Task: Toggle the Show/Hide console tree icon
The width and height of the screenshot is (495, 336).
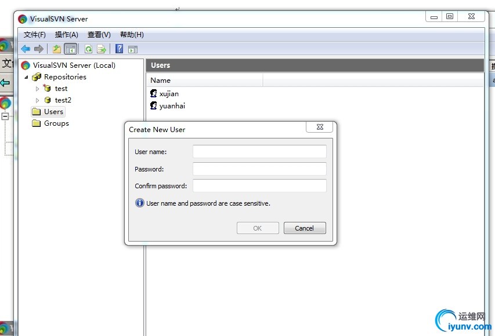Action: click(70, 49)
